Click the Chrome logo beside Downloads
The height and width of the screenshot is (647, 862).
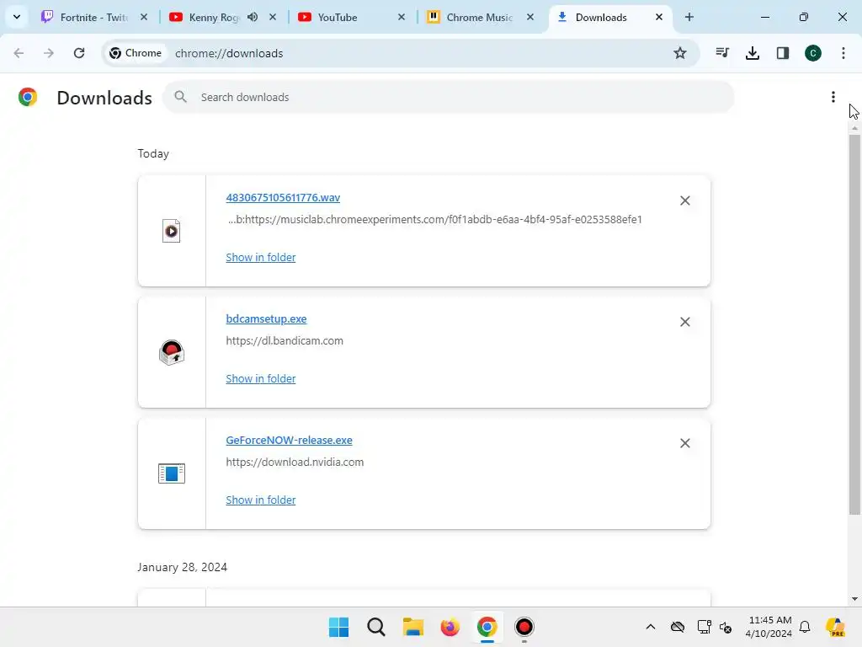click(28, 97)
